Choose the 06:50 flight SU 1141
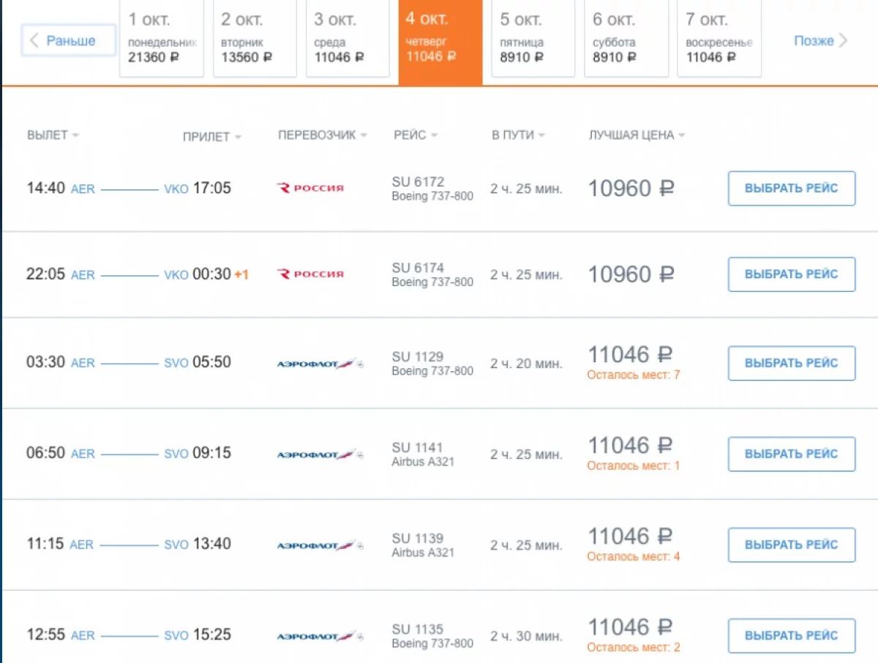 click(791, 454)
